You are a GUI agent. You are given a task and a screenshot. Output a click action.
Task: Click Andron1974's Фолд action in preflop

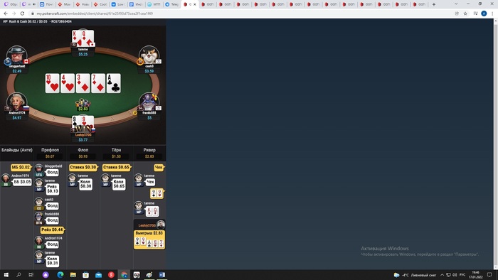(x=53, y=244)
